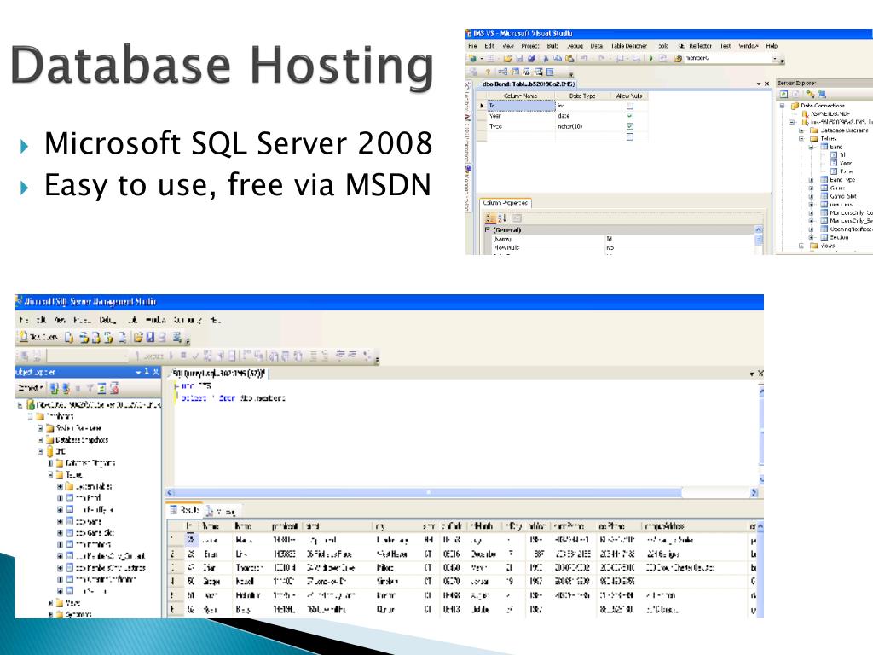Select the Id column name cell in designer
873x655 pixels.
(x=521, y=105)
